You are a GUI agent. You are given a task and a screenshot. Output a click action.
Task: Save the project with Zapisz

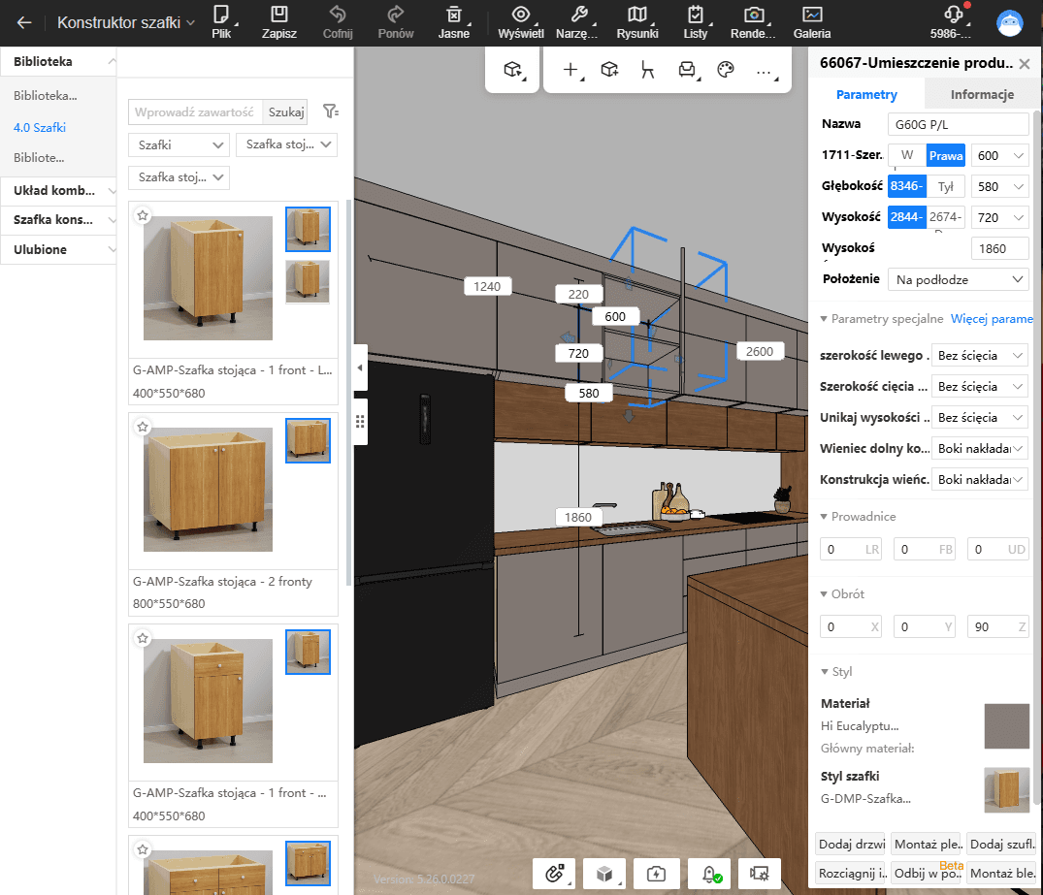point(279,22)
